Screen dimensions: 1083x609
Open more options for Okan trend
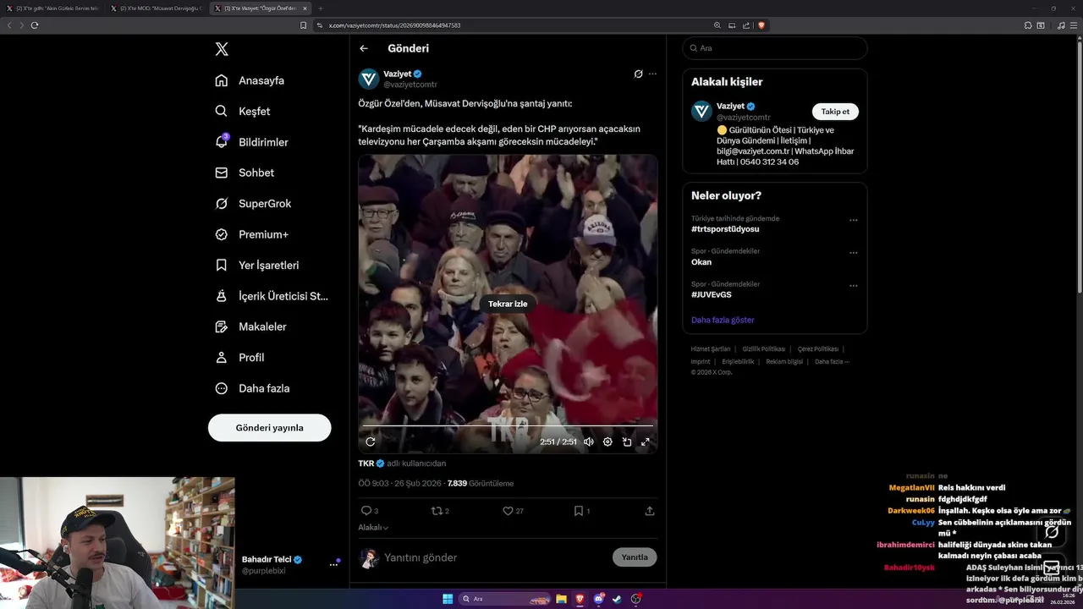click(x=853, y=253)
